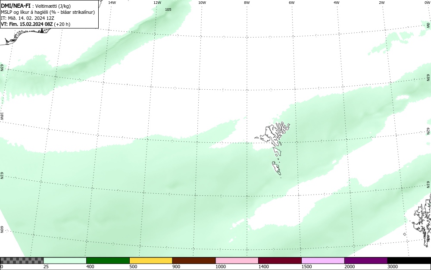Choose the purple 2000-3000 legend swatch
431x270 pixels.
pyautogui.click(x=366, y=261)
